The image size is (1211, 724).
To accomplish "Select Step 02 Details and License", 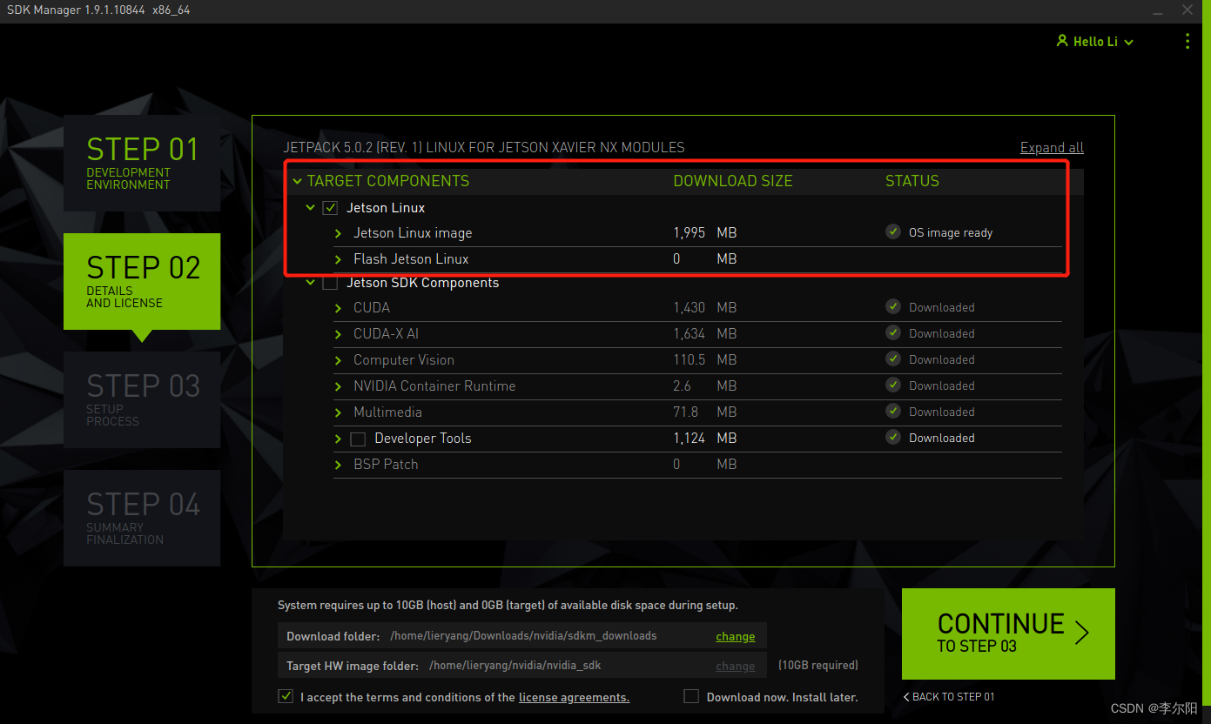I will pyautogui.click(x=142, y=281).
